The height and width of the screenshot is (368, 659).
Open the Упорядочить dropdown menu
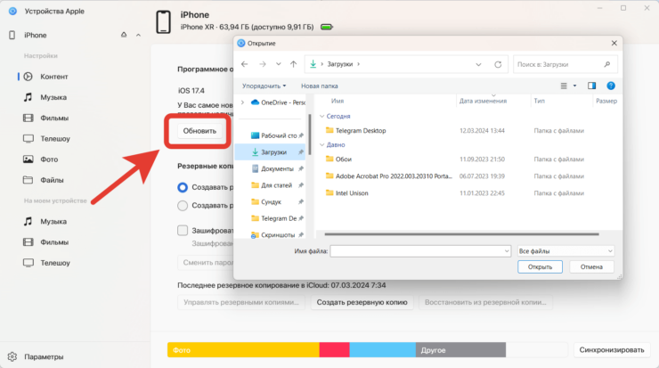click(x=264, y=86)
